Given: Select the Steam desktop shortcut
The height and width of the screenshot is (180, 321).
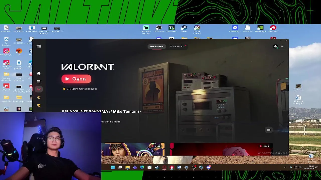Looking at the screenshot, I should coord(184,29).
